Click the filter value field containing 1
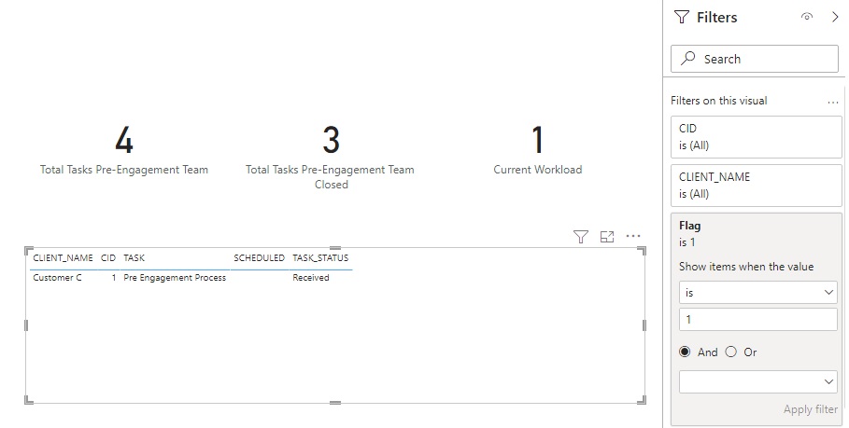 point(758,320)
